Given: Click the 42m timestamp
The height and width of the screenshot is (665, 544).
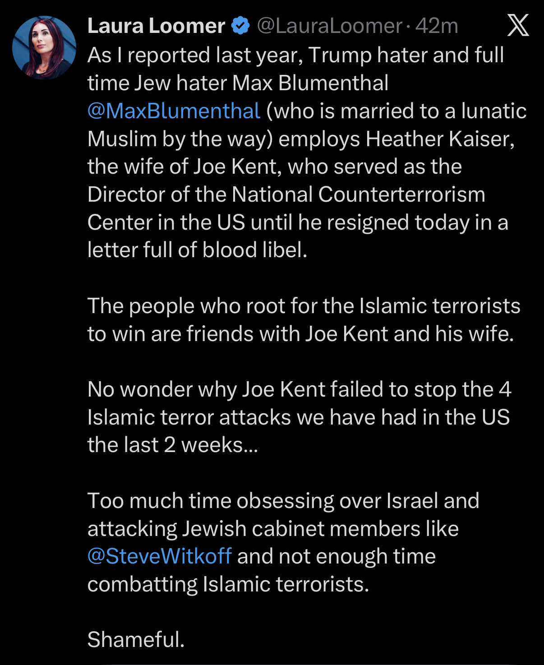Looking at the screenshot, I should (x=437, y=26).
